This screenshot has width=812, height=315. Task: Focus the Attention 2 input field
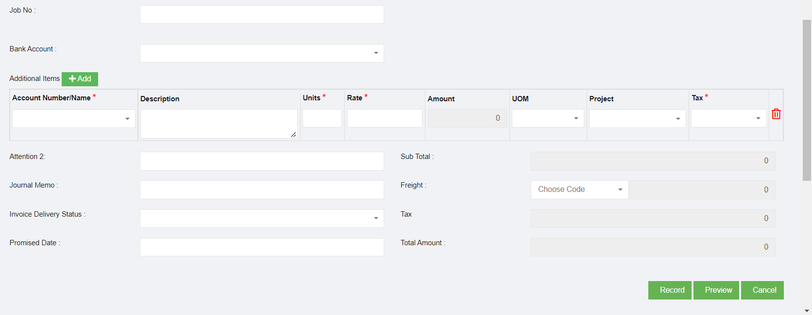pyautogui.click(x=262, y=161)
